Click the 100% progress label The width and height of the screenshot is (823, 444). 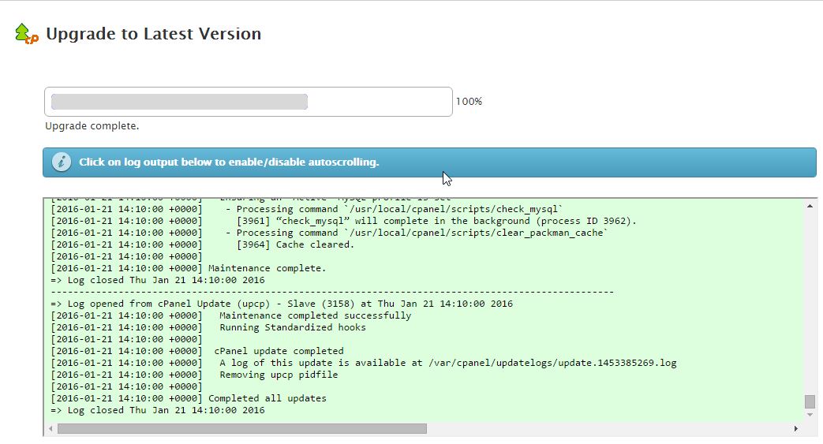[x=469, y=101]
